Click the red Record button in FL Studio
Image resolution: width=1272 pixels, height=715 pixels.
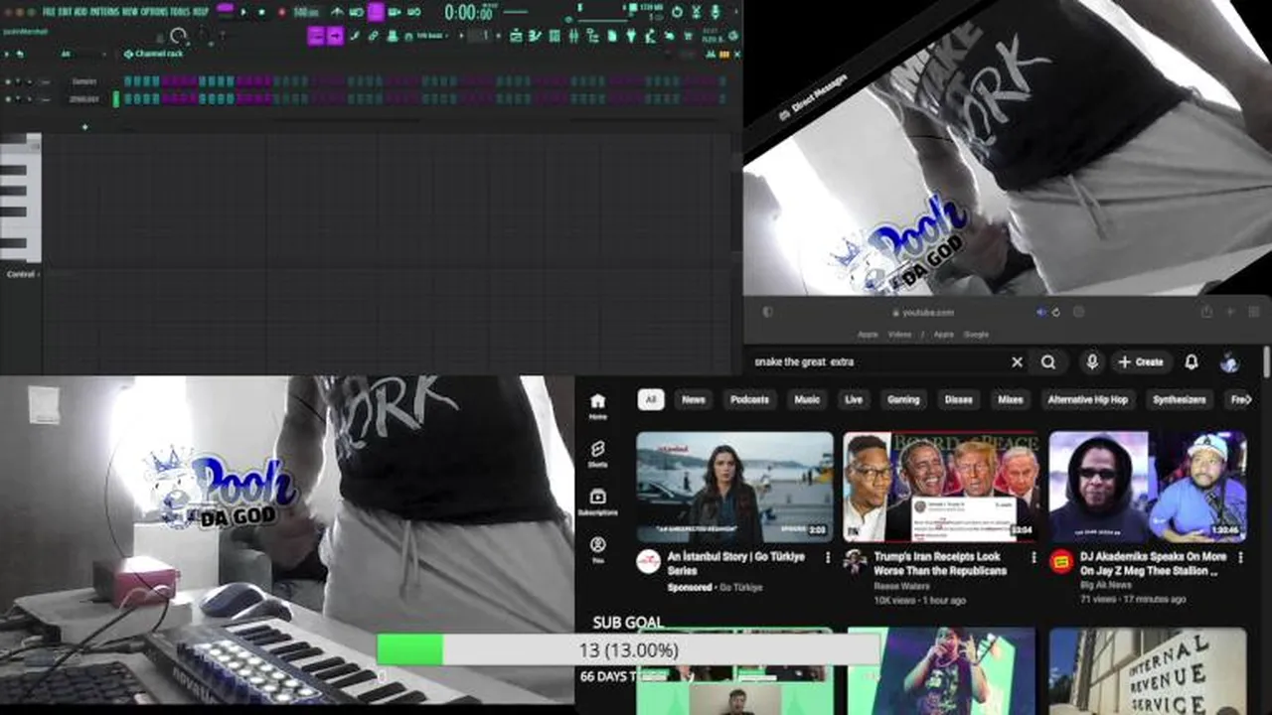pyautogui.click(x=282, y=12)
